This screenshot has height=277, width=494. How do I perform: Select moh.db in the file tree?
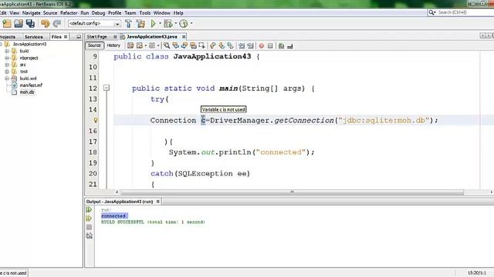tap(27, 92)
